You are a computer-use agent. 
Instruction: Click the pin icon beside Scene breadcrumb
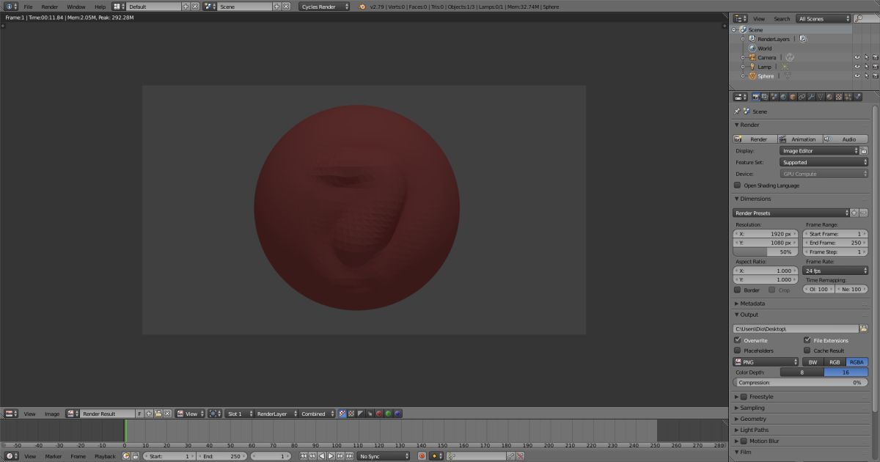point(737,111)
